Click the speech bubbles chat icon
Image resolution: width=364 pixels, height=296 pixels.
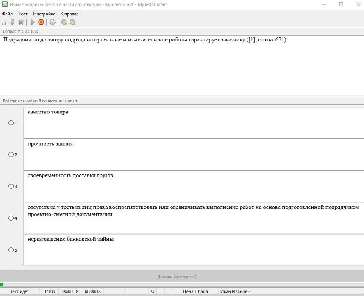pyautogui.click(x=53, y=22)
